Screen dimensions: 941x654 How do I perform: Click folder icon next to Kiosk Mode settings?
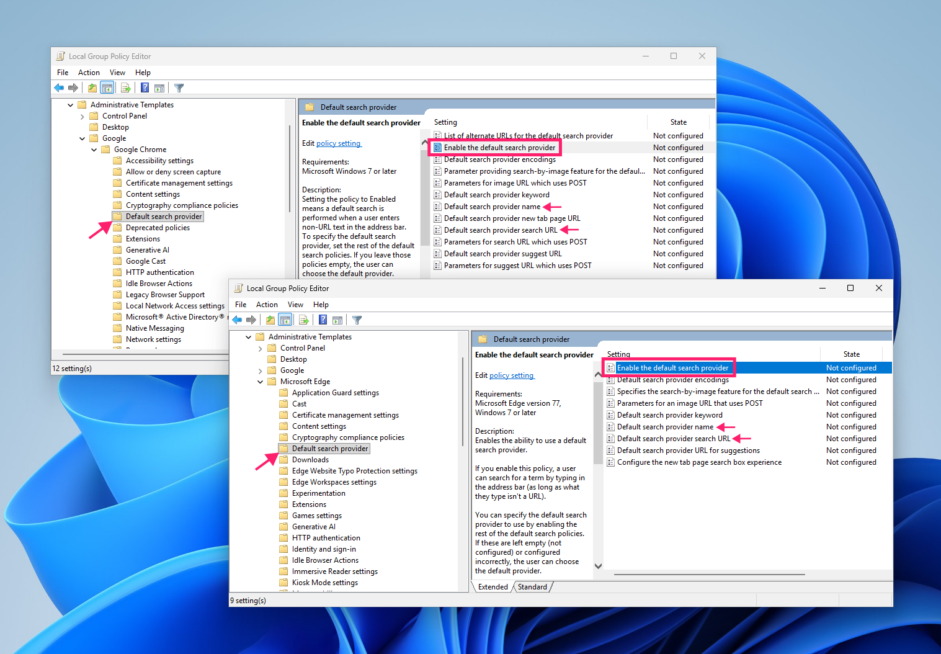pos(283,583)
